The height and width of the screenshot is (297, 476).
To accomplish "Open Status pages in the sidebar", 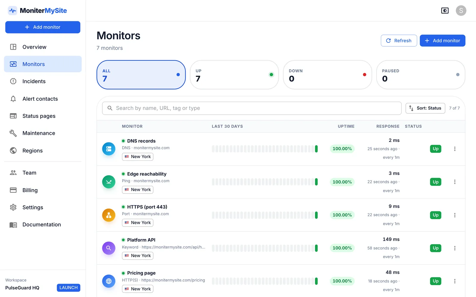I will tap(43, 116).
